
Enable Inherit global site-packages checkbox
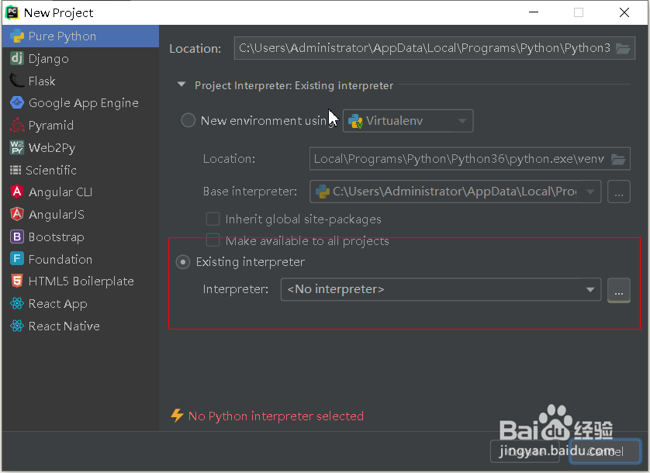tap(213, 219)
